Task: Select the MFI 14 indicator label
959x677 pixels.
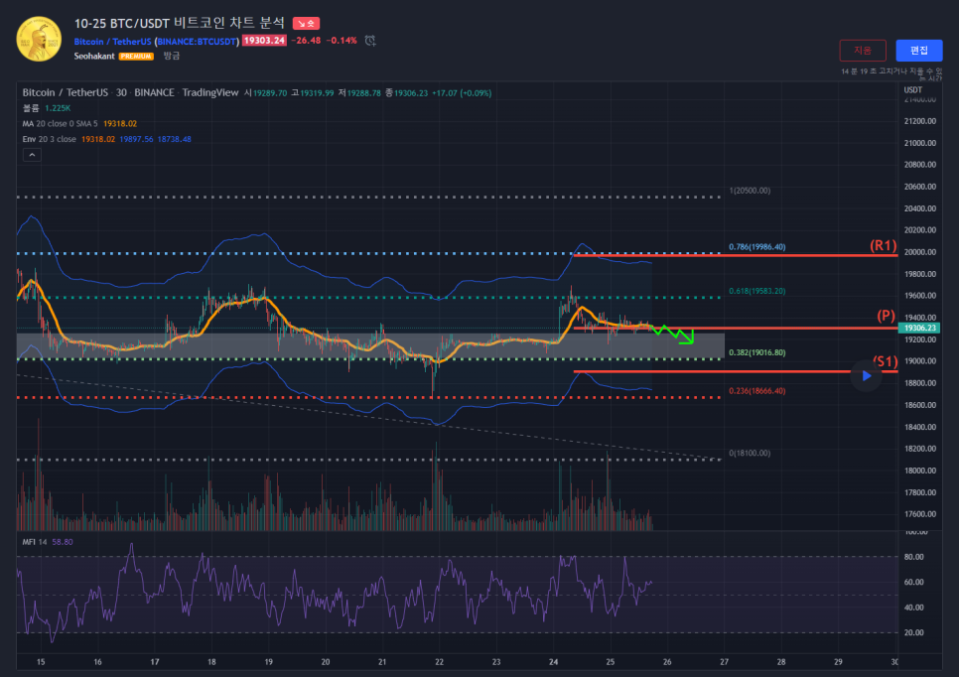Action: [35, 542]
